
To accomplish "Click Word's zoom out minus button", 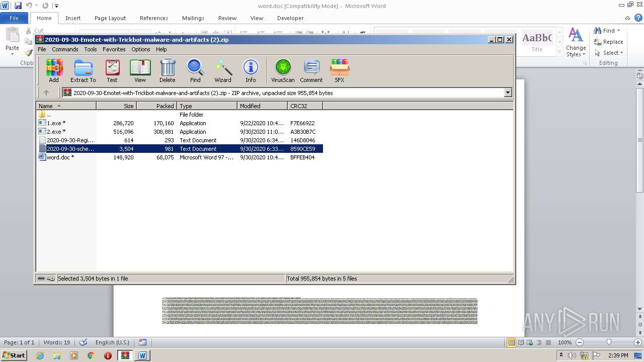I will click(580, 342).
